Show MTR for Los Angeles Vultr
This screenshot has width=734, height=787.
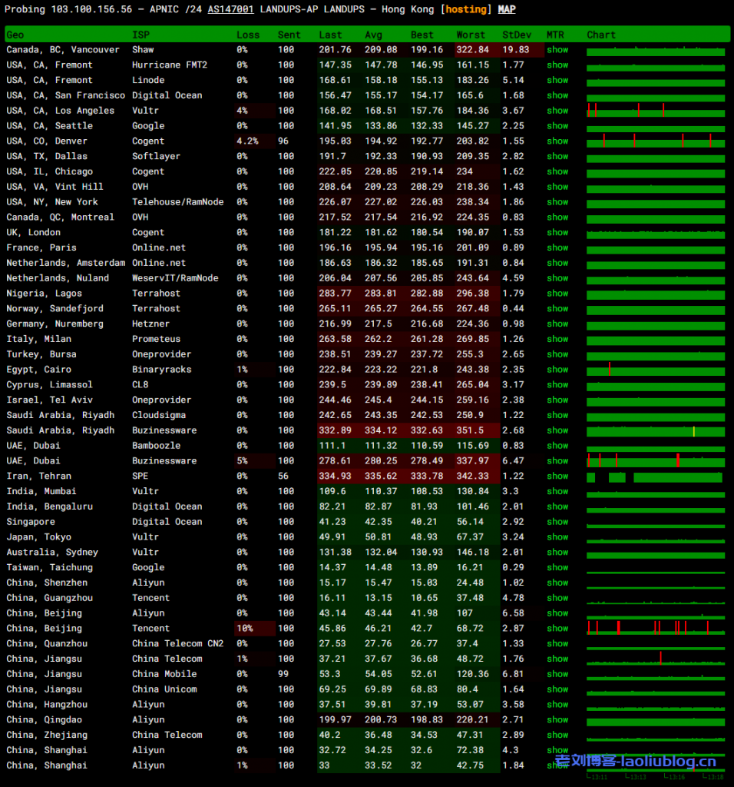(x=557, y=111)
